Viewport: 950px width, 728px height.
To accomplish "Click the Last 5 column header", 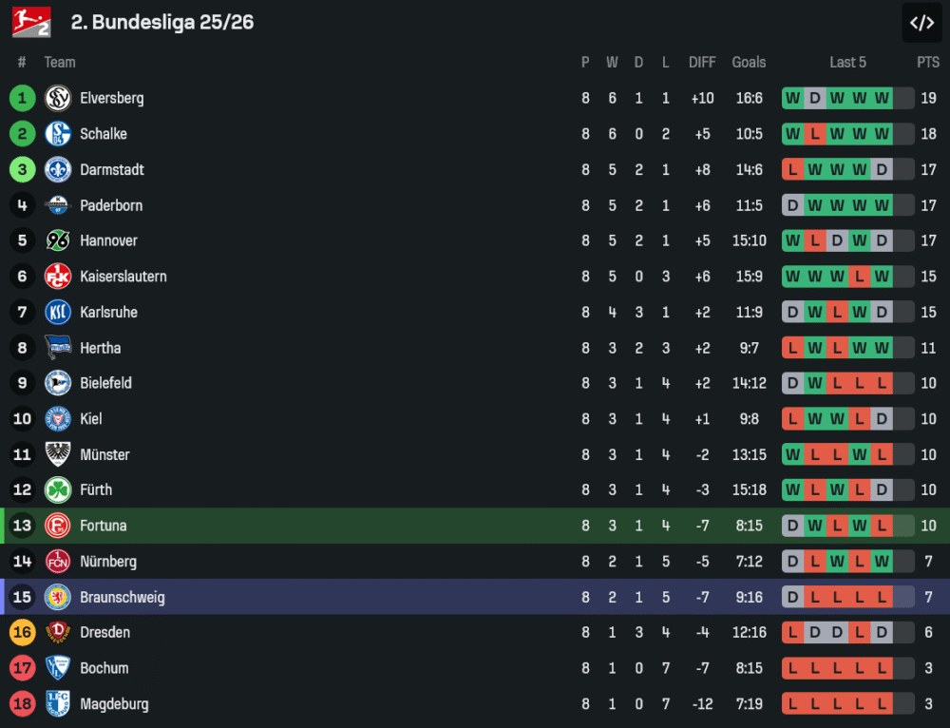I will pyautogui.click(x=847, y=62).
